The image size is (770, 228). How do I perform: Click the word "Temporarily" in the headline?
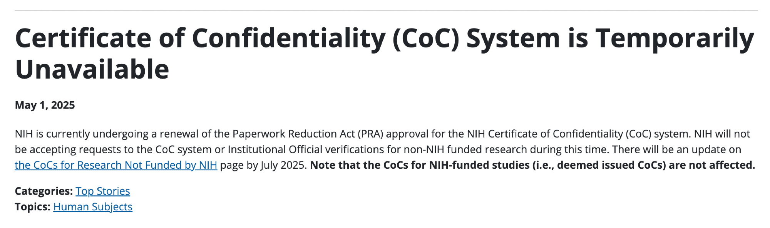click(675, 39)
